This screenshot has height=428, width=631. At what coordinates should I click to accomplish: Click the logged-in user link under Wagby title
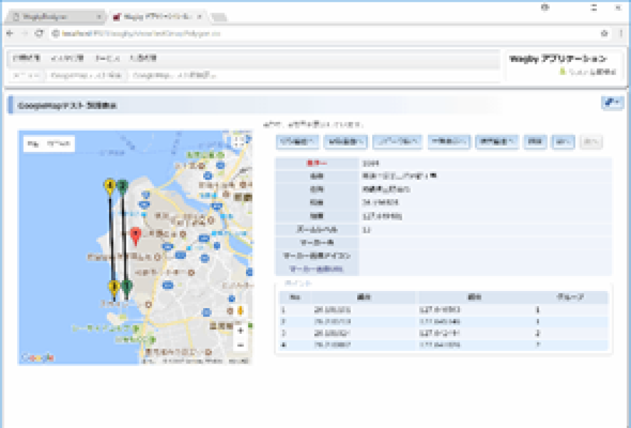coord(593,72)
